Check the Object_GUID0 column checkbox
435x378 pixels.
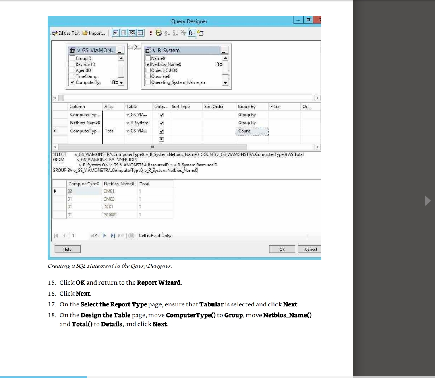pyautogui.click(x=148, y=70)
